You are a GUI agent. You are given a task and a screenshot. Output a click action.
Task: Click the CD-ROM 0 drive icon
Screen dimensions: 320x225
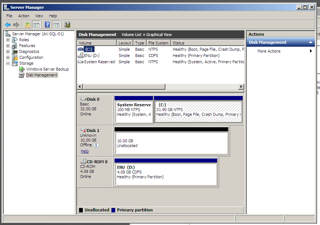(84, 161)
